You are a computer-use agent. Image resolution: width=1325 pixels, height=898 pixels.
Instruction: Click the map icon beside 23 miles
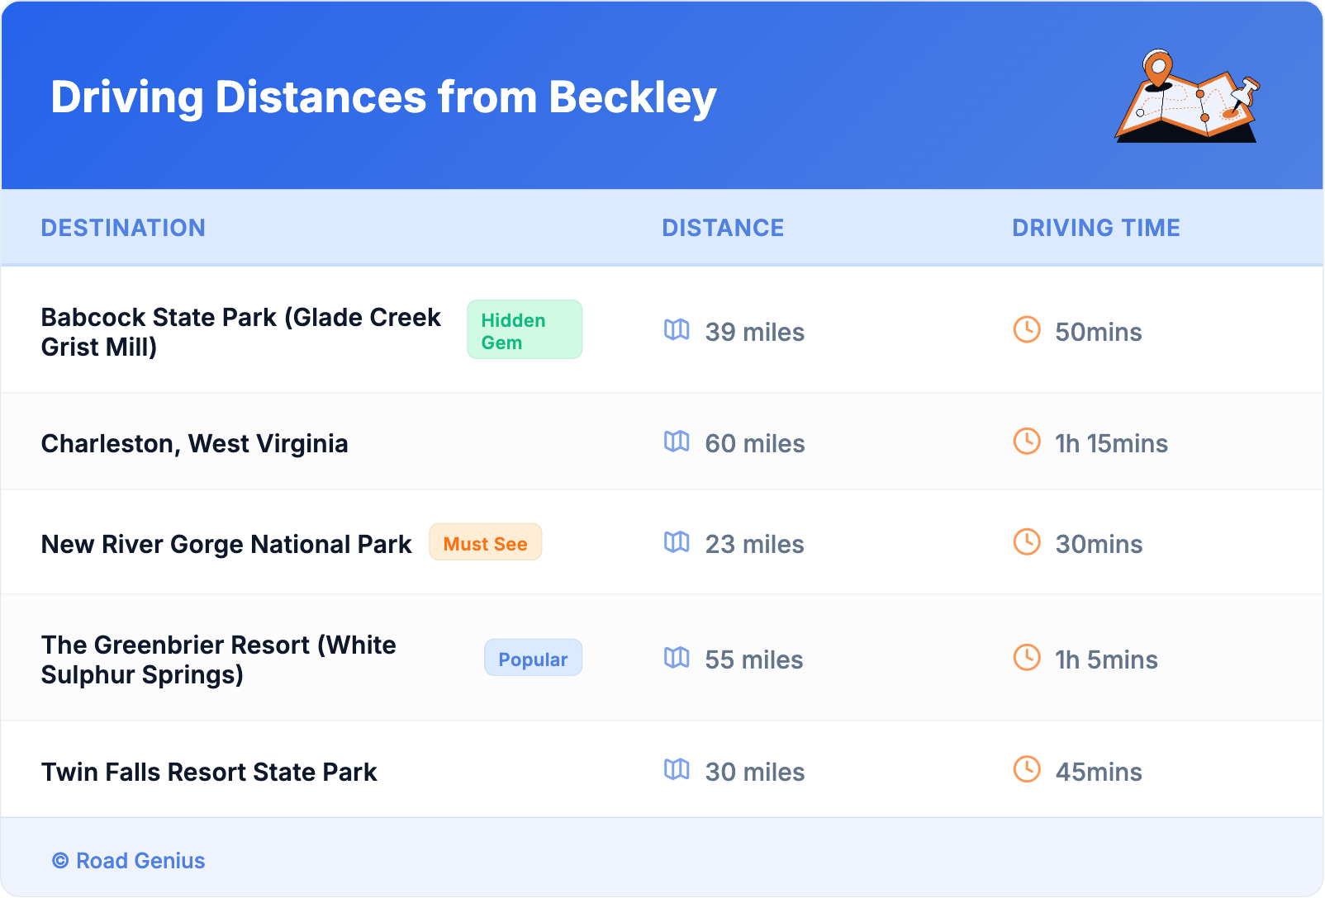[x=677, y=542]
